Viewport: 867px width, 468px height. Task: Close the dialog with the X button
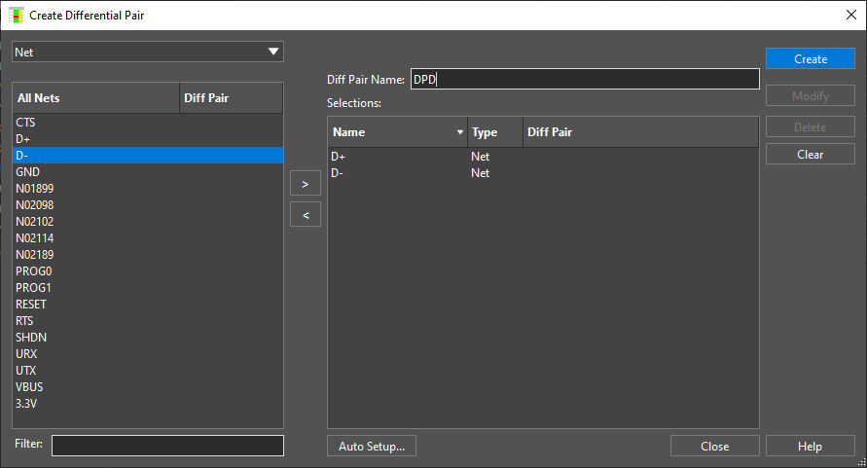(x=851, y=15)
